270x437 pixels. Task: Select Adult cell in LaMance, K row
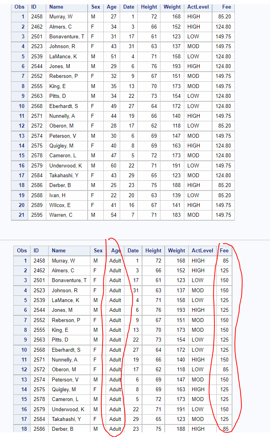(115, 300)
